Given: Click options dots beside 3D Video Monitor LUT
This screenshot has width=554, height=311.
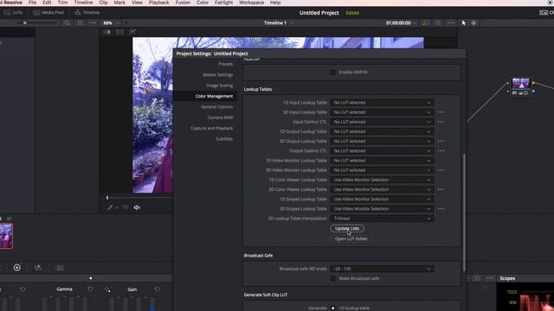Looking at the screenshot, I should (441, 170).
